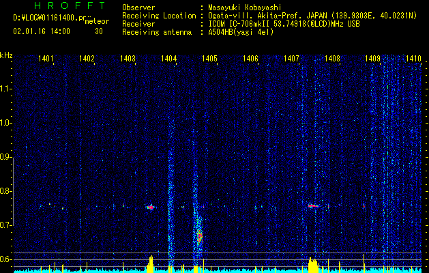This screenshot has height=273, width=429.
Task: Click the 1.1 kHz axis label
Action: [5, 89]
